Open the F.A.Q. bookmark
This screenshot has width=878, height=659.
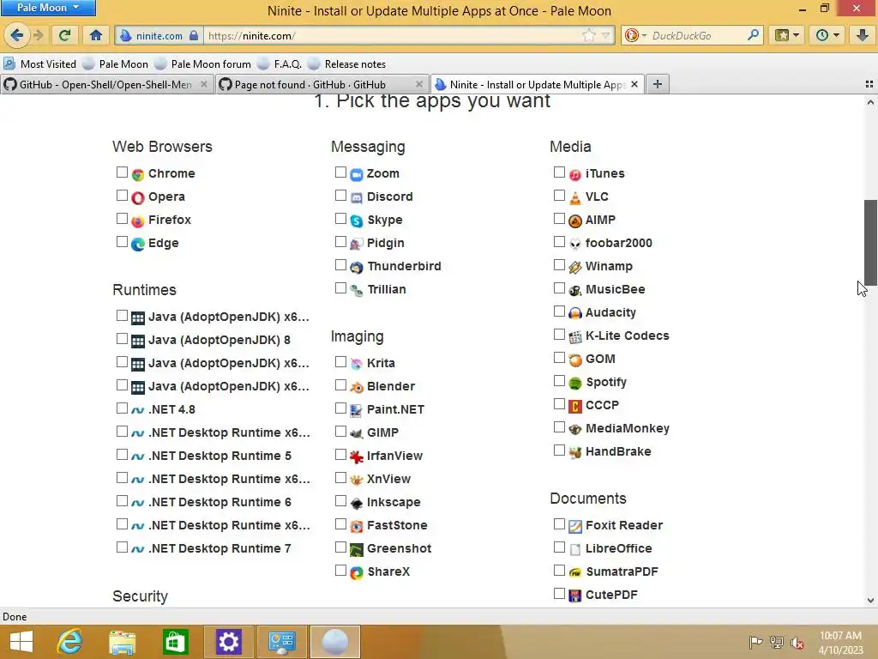[280, 63]
